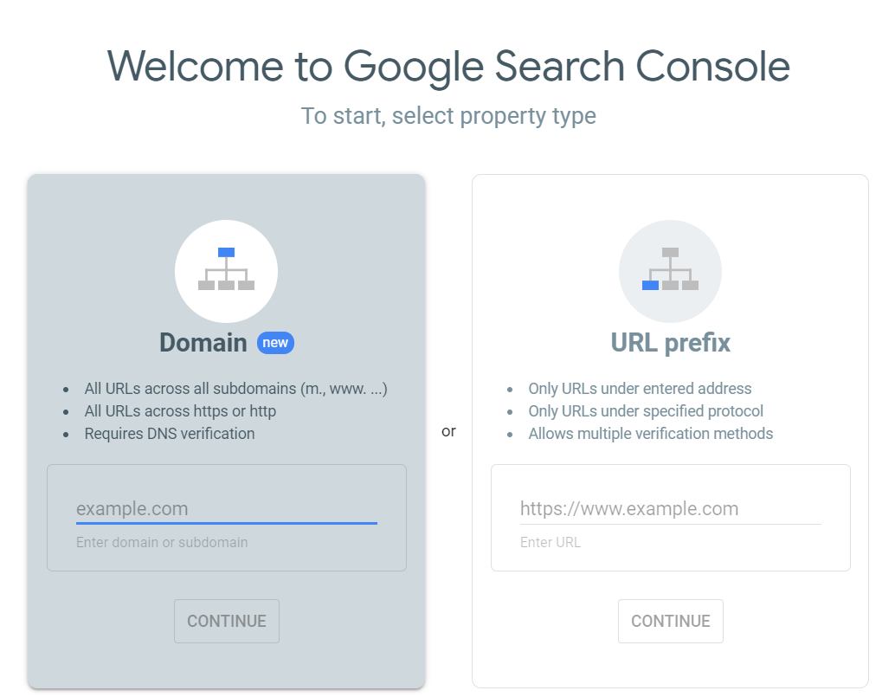Image resolution: width=895 pixels, height=697 pixels.
Task: Click the Welcome to Google Search Console title
Action: coord(448,67)
